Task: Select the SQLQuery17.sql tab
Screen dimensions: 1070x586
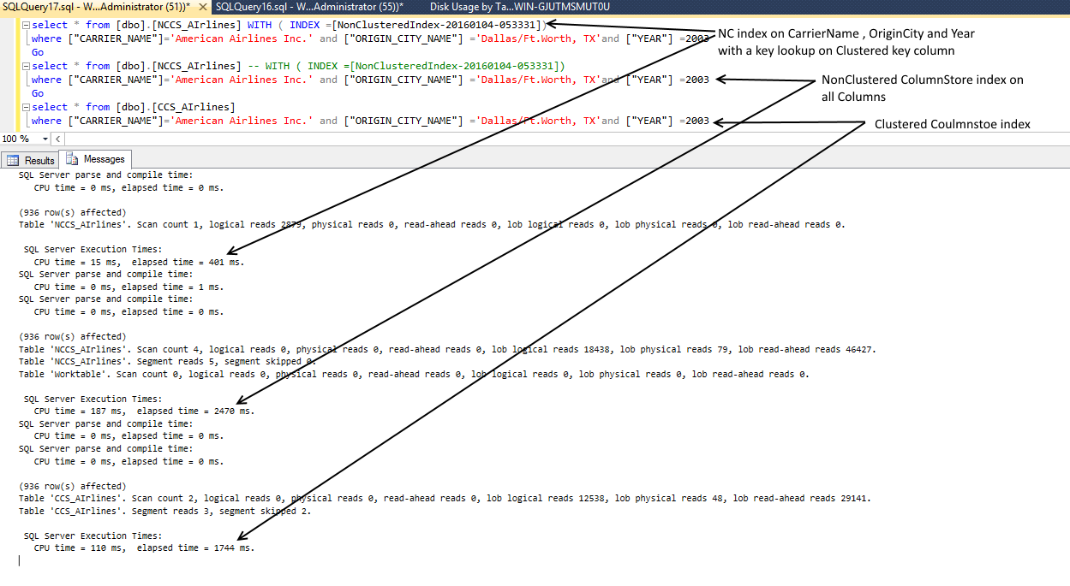Action: (x=103, y=6)
